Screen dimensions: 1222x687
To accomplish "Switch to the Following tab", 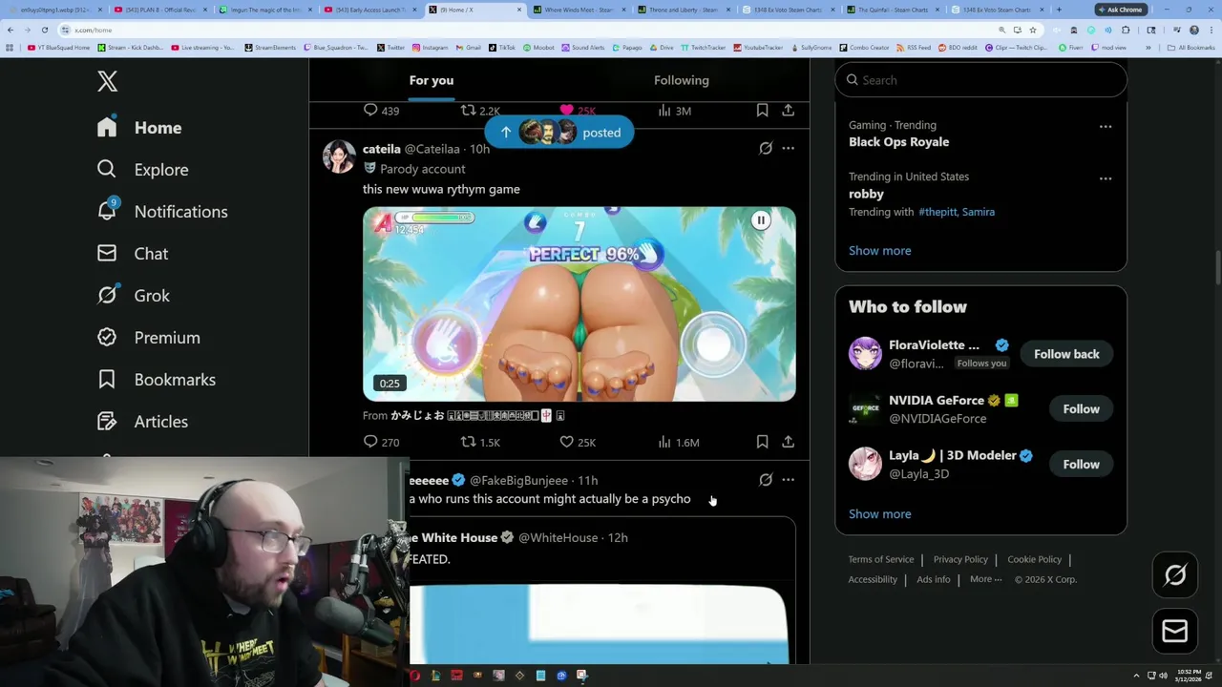I will [682, 80].
